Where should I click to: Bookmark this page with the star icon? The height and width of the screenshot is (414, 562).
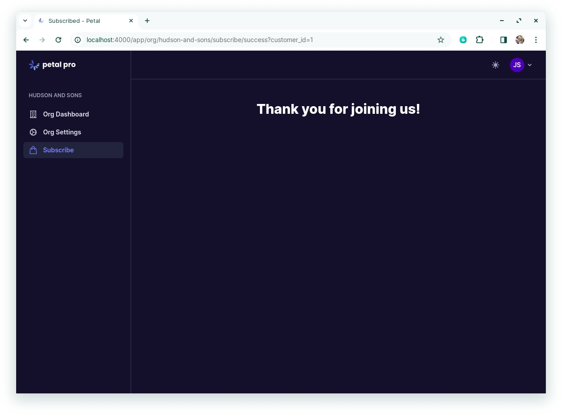[441, 40]
